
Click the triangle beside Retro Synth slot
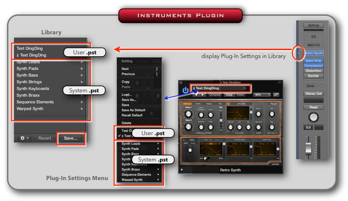click(300, 53)
